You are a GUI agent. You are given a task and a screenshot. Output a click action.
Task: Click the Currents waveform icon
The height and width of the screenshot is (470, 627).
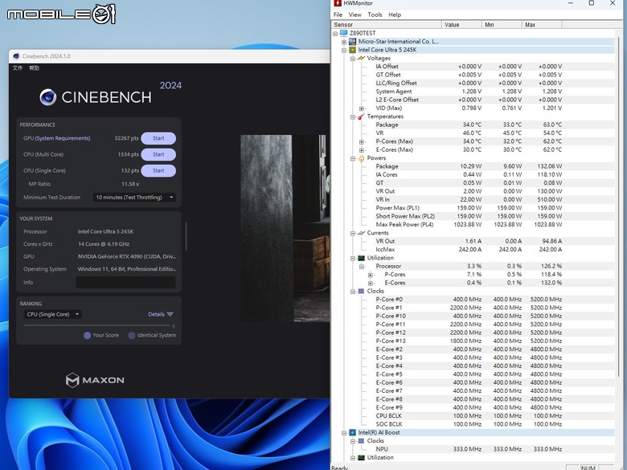[x=361, y=233]
